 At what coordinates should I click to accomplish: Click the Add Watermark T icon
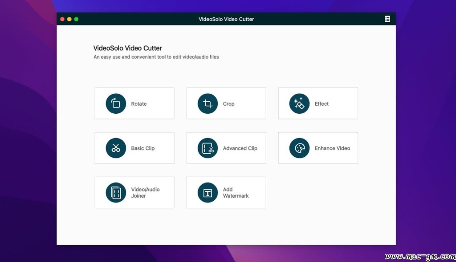point(208,193)
